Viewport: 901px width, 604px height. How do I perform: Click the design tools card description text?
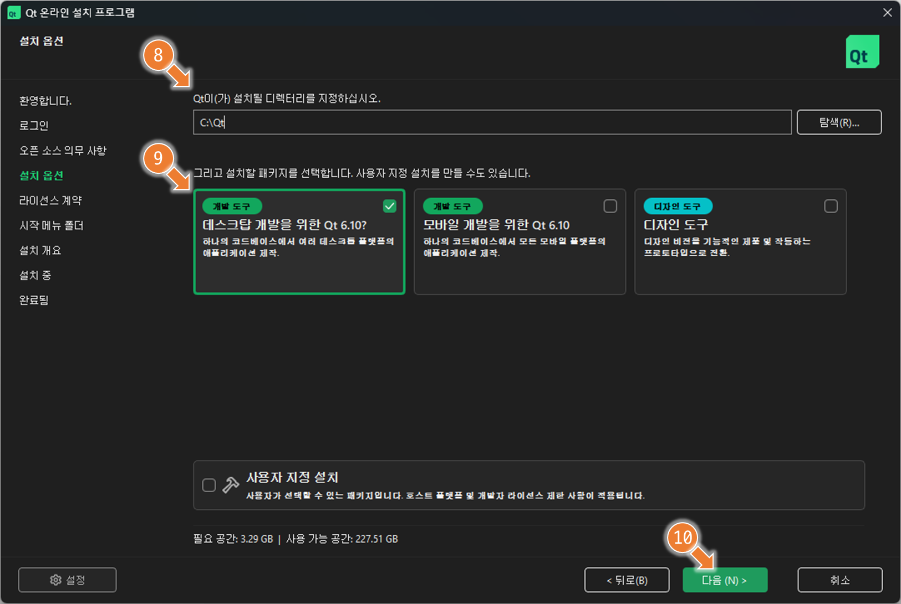coord(727,247)
